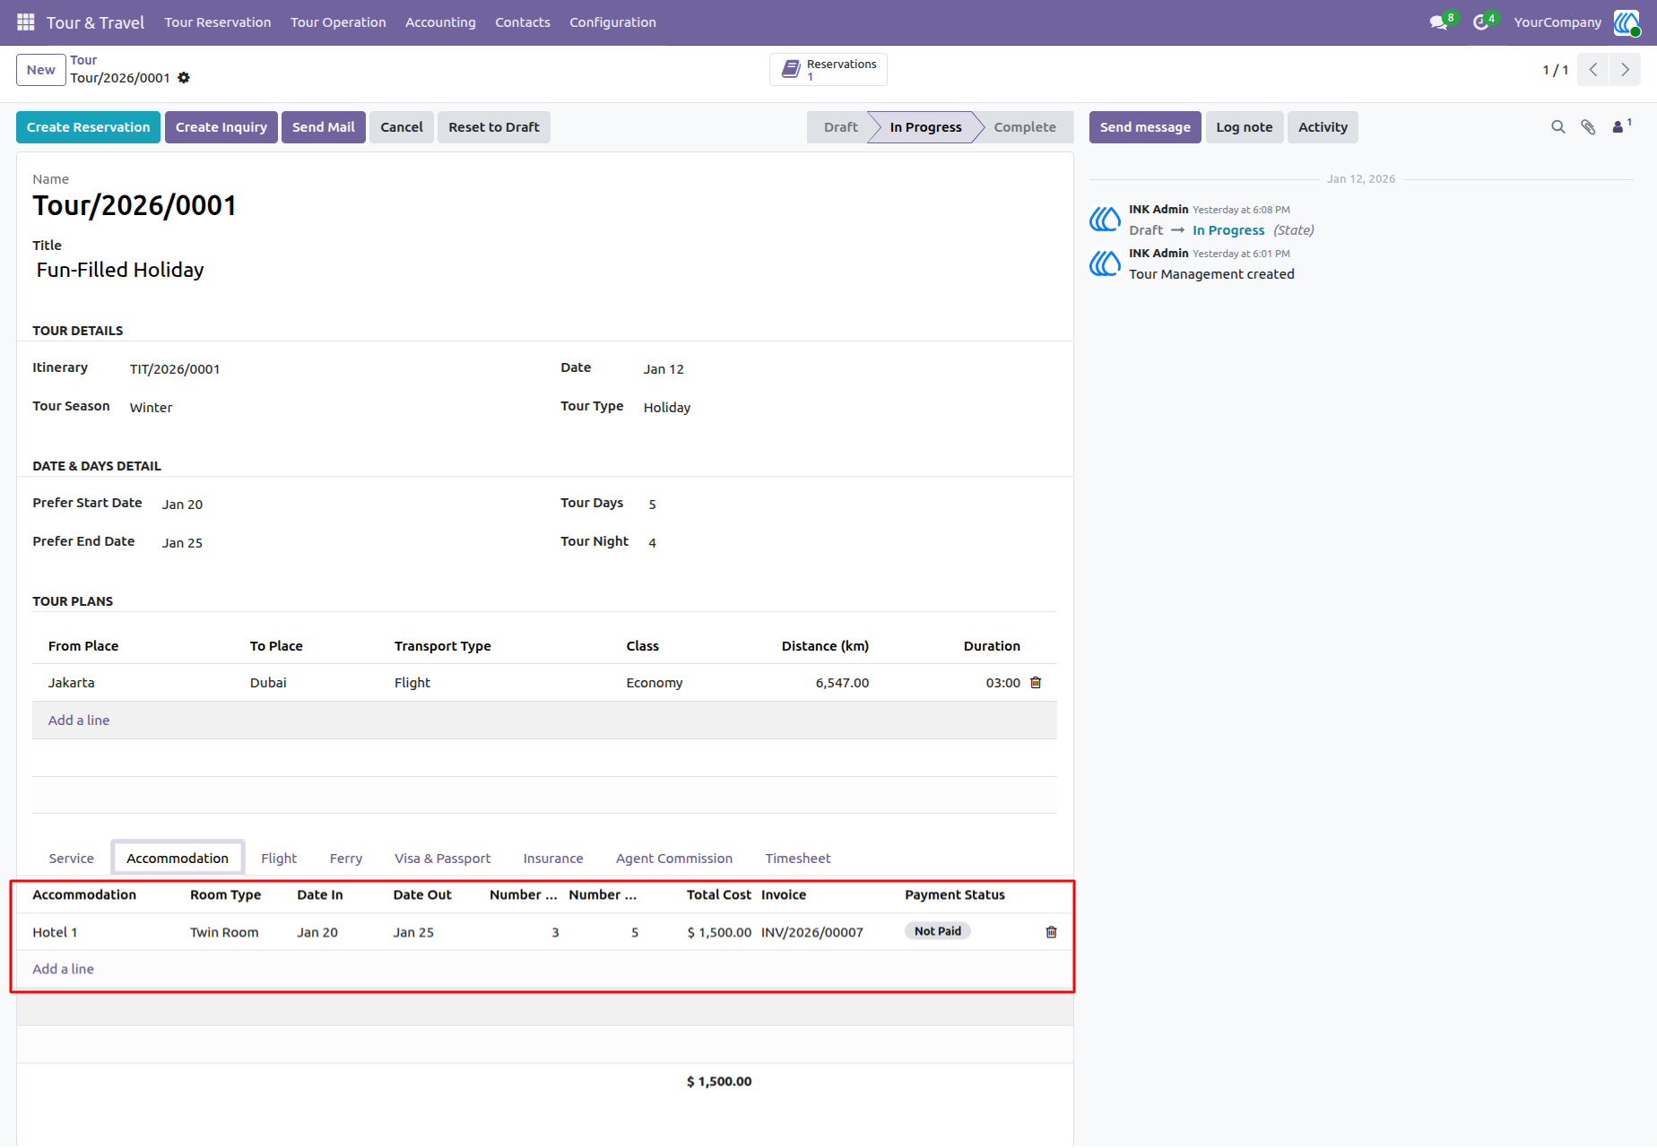The height and width of the screenshot is (1148, 1657).
Task: Search messages in chatter magnifier icon
Action: 1558,127
